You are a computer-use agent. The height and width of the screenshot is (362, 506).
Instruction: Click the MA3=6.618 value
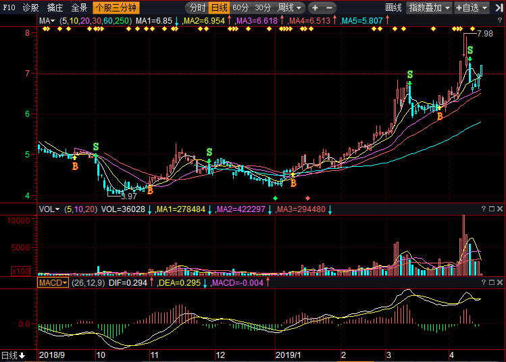257,21
